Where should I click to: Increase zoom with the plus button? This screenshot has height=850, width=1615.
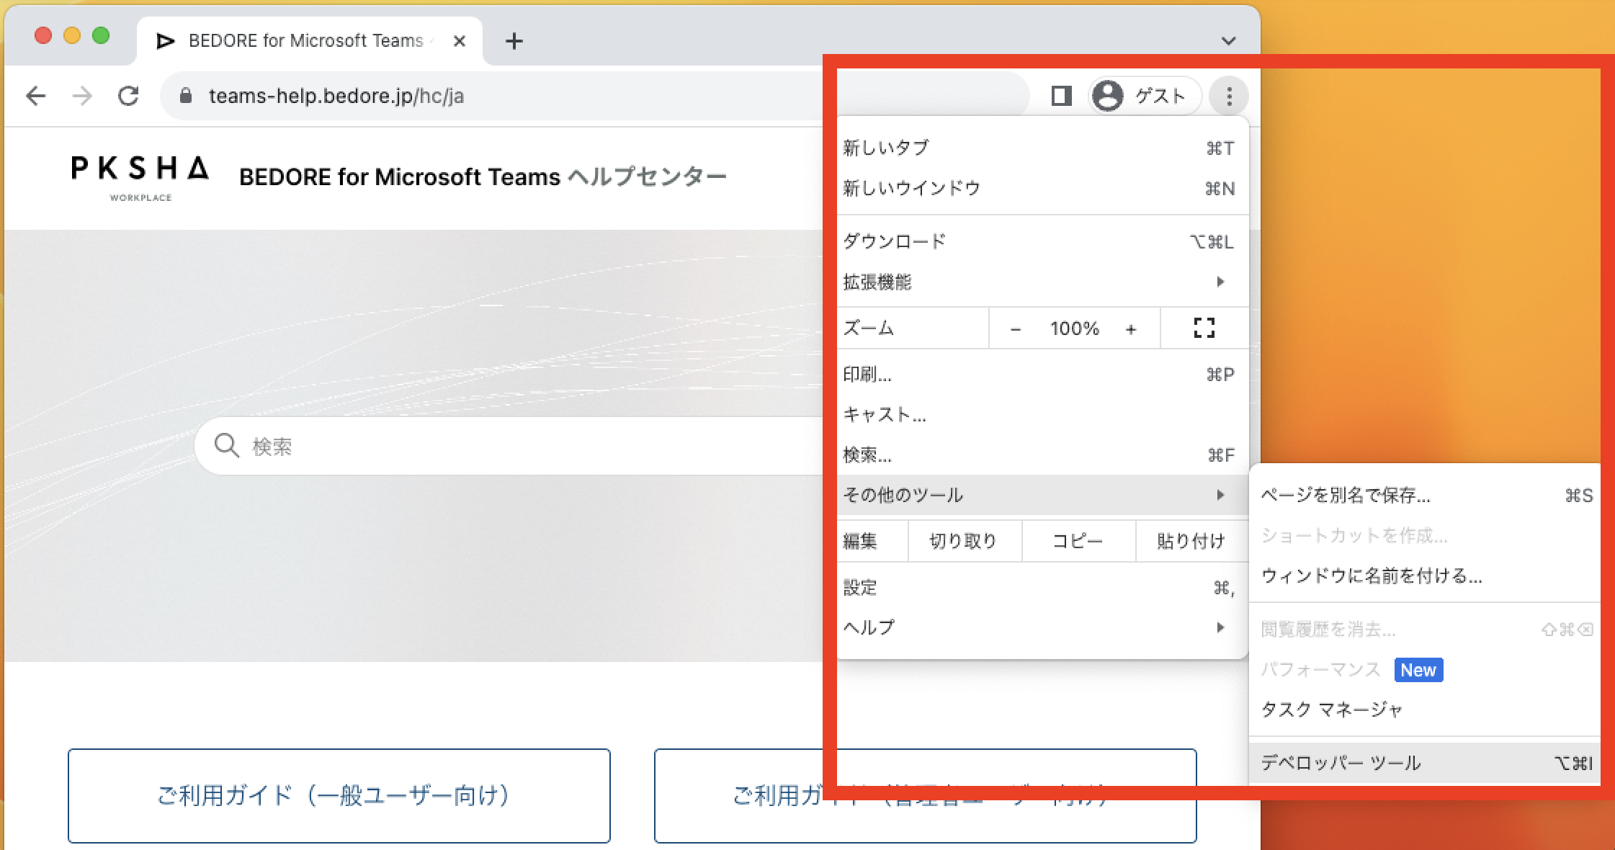coord(1131,329)
